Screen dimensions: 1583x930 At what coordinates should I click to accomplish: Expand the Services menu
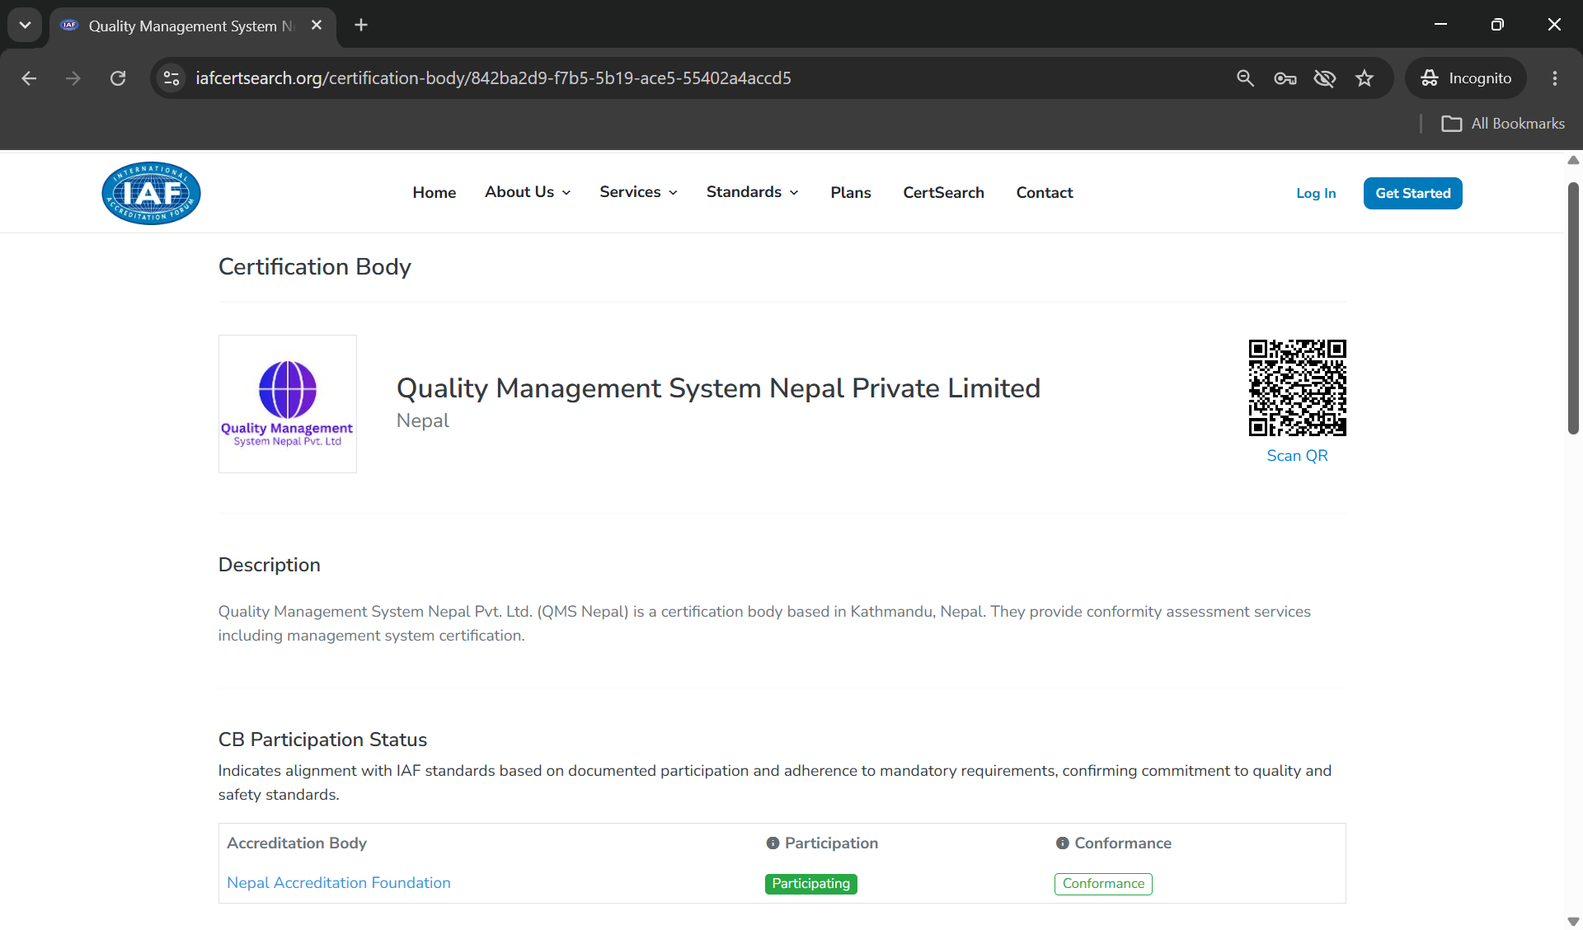coord(639,192)
